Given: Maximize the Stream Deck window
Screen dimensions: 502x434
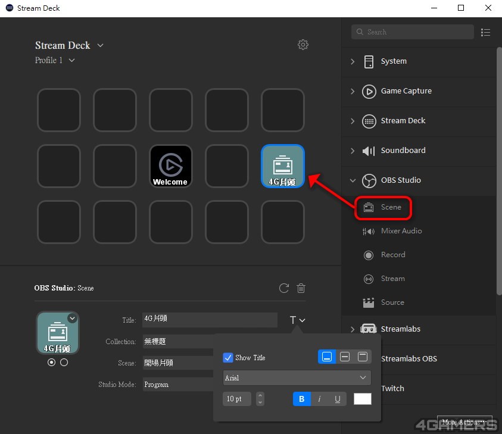Looking at the screenshot, I should click(x=461, y=8).
